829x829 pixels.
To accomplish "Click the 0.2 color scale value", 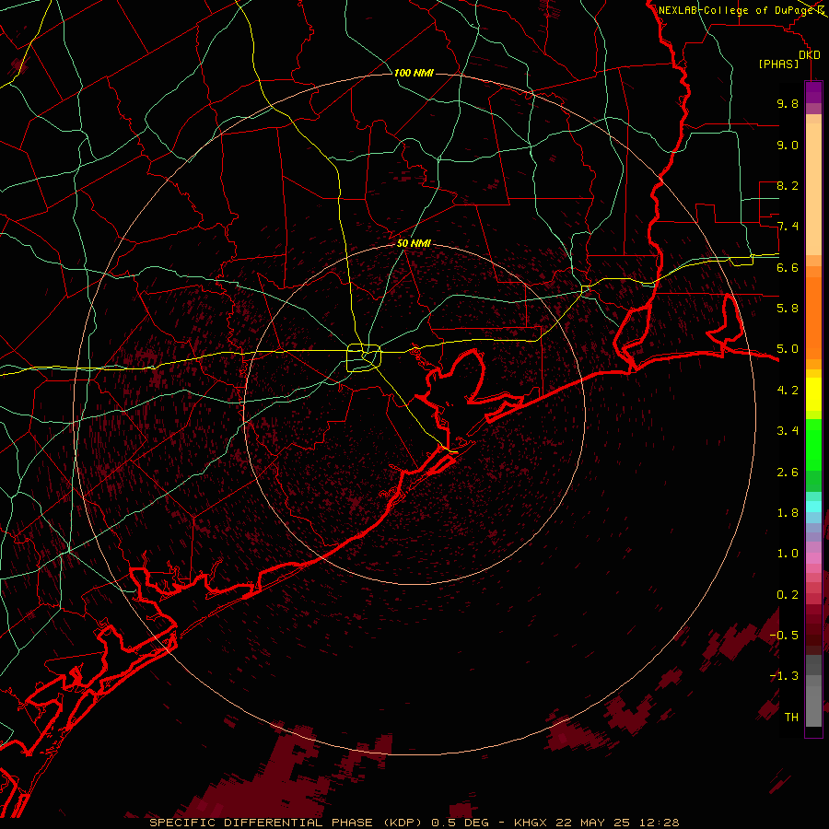I will (788, 595).
